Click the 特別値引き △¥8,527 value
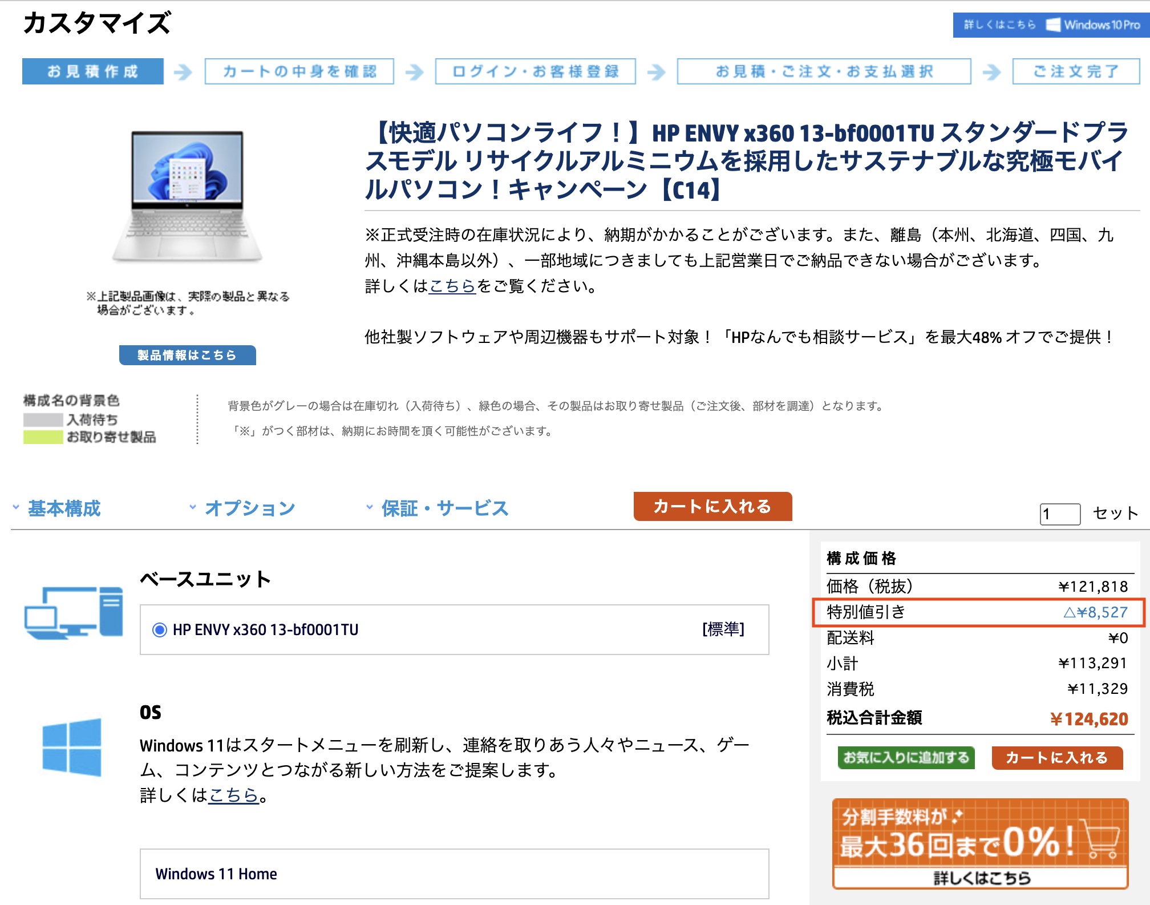Viewport: 1150px width, 905px height. click(1096, 612)
